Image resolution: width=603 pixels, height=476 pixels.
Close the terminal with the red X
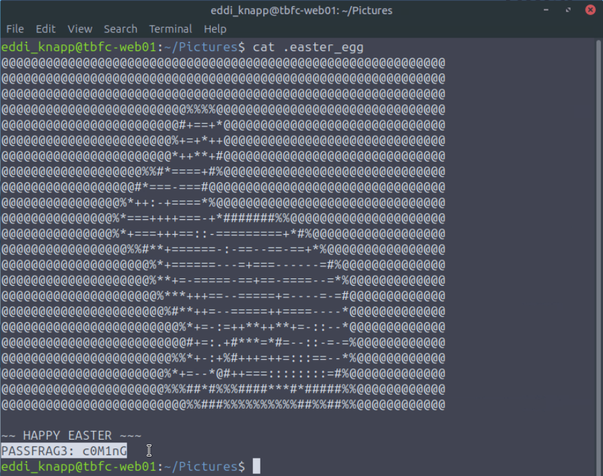click(590, 10)
